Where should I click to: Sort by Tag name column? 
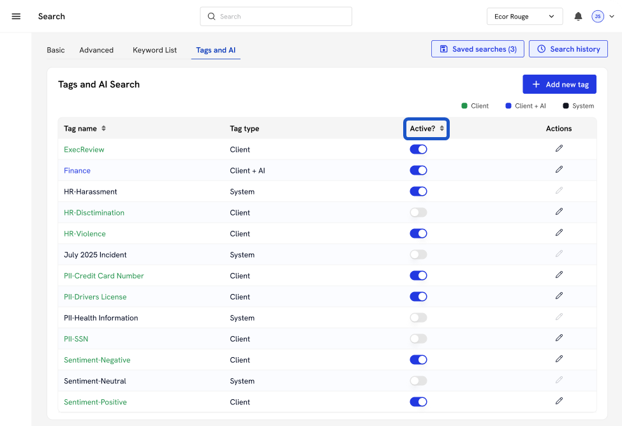coord(103,129)
